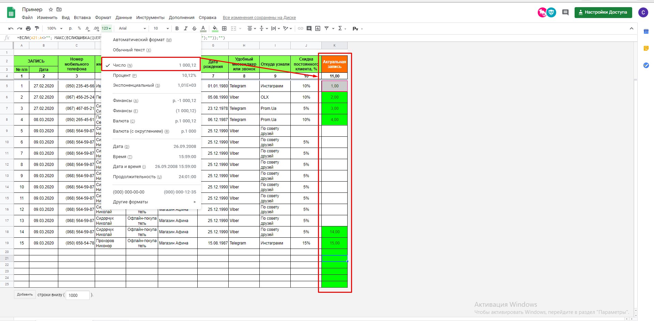Star the document Пример
Image resolution: width=654 pixels, height=321 pixels.
[x=51, y=10]
